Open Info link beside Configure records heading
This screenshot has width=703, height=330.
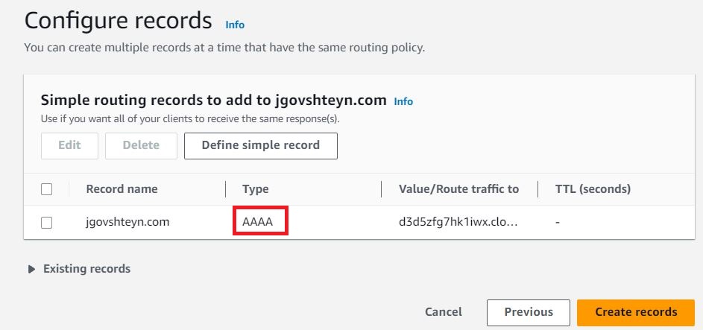pos(235,25)
